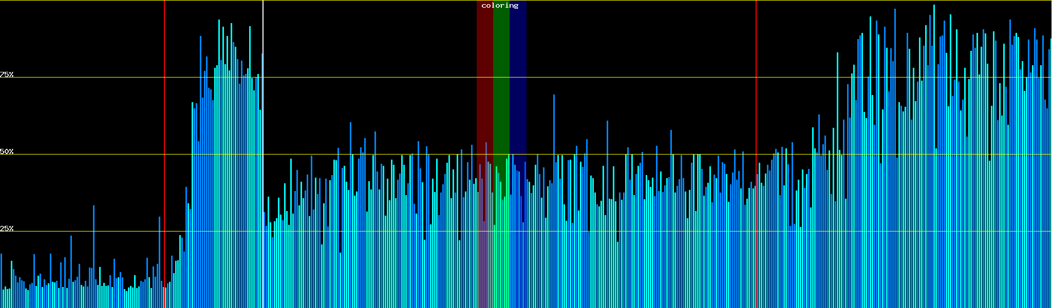Click the 50% axis label
This screenshot has height=308, width=1052.
coord(7,152)
